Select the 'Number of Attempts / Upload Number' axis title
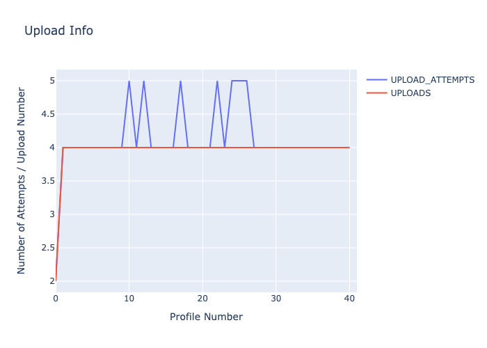 (x=22, y=180)
